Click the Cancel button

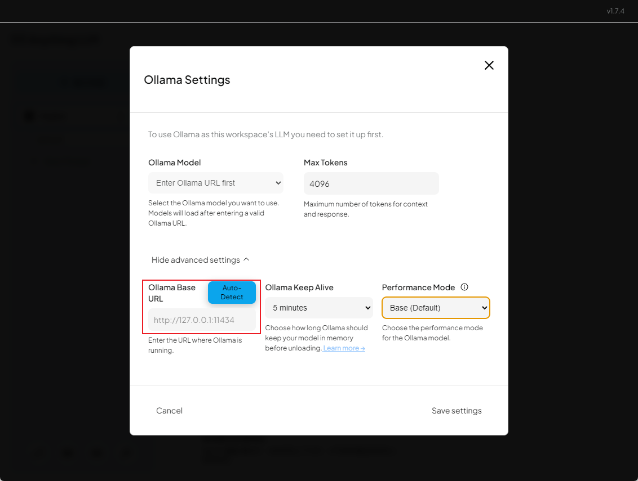[169, 411]
